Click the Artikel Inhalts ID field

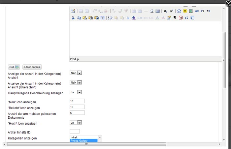pyautogui.click(x=75, y=132)
